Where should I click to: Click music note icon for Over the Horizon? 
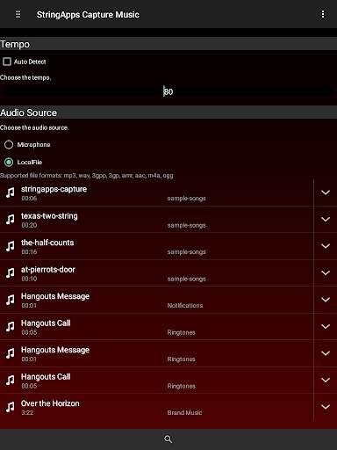[x=11, y=407]
